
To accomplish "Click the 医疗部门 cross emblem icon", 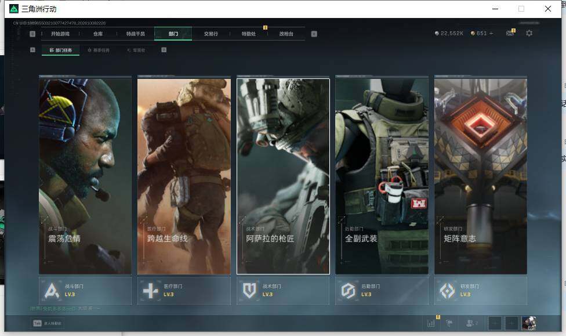I will click(151, 291).
